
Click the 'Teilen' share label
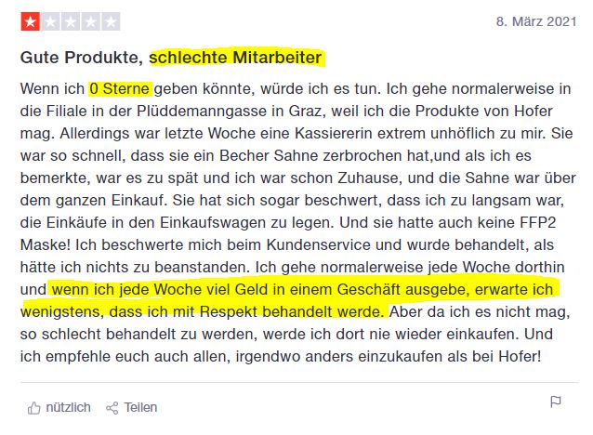click(x=140, y=407)
